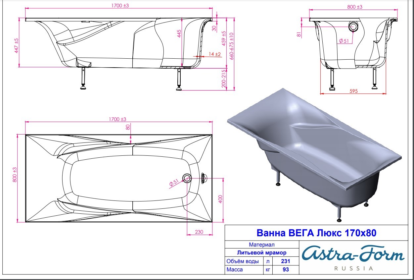Select the 'Литьевой мрамор' cell
Viewport: 414px width, 280px height.
click(x=262, y=253)
